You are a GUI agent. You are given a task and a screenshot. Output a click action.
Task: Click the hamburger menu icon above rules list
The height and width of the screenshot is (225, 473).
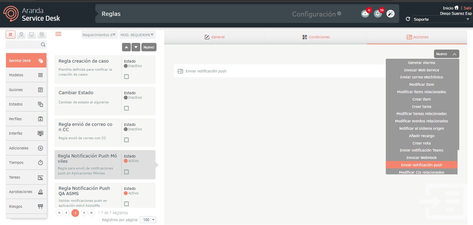[x=58, y=34]
